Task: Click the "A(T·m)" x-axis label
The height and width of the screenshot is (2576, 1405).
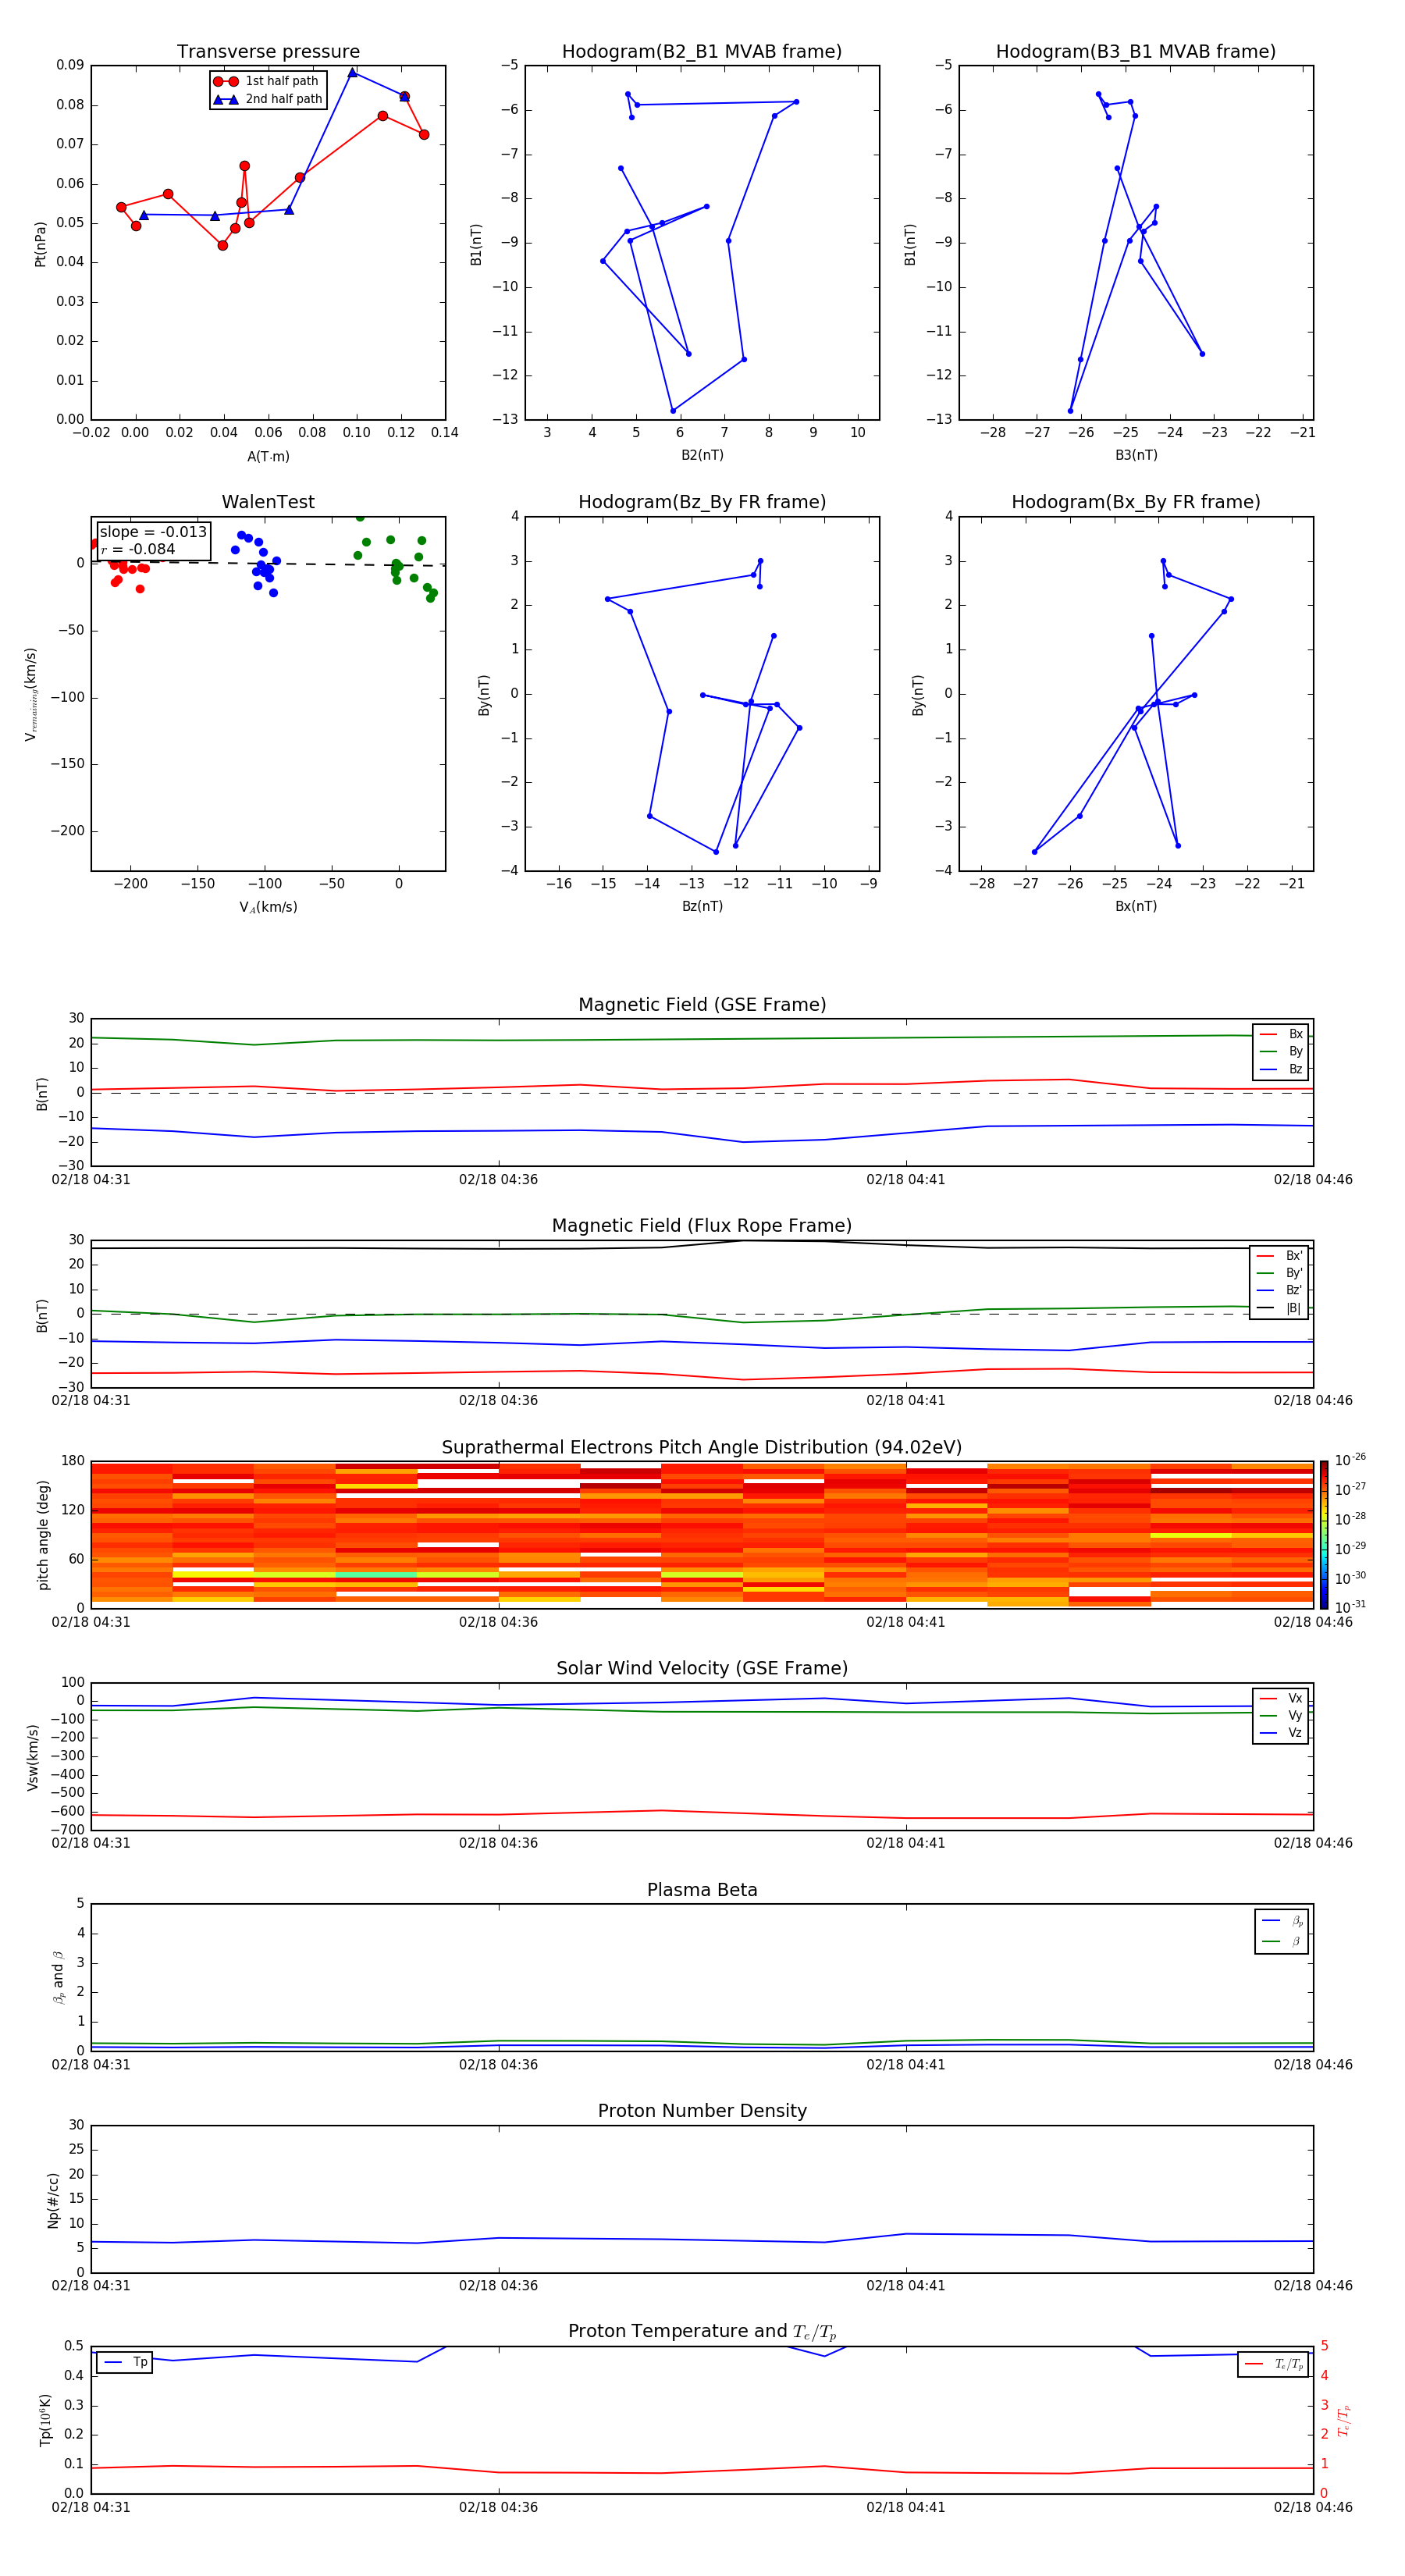Action: click(268, 456)
